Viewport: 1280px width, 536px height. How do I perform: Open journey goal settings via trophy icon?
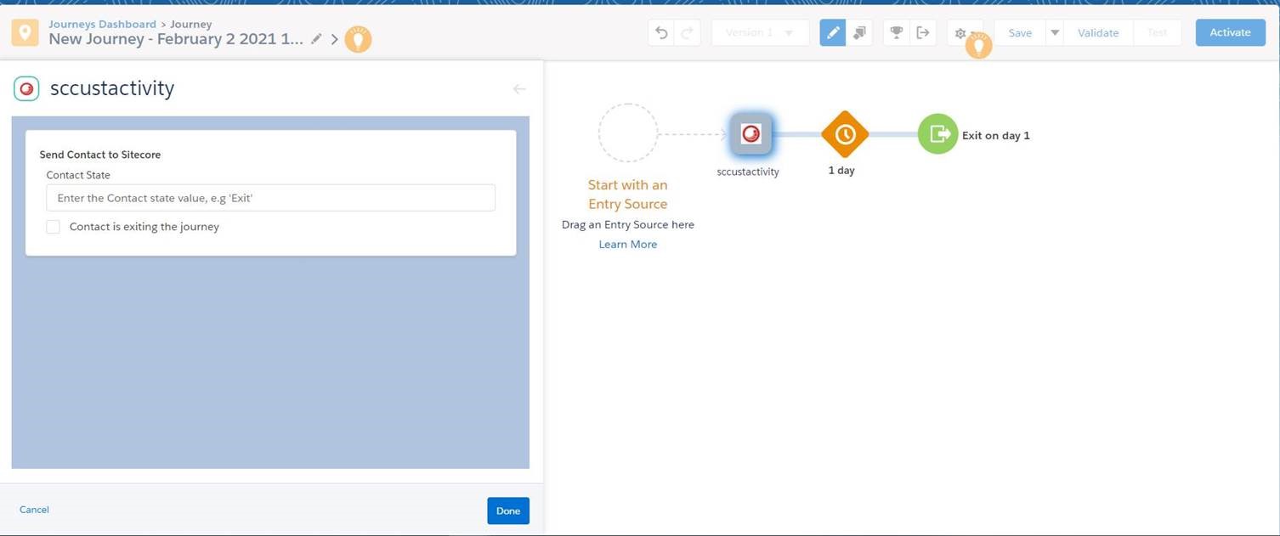pos(896,31)
